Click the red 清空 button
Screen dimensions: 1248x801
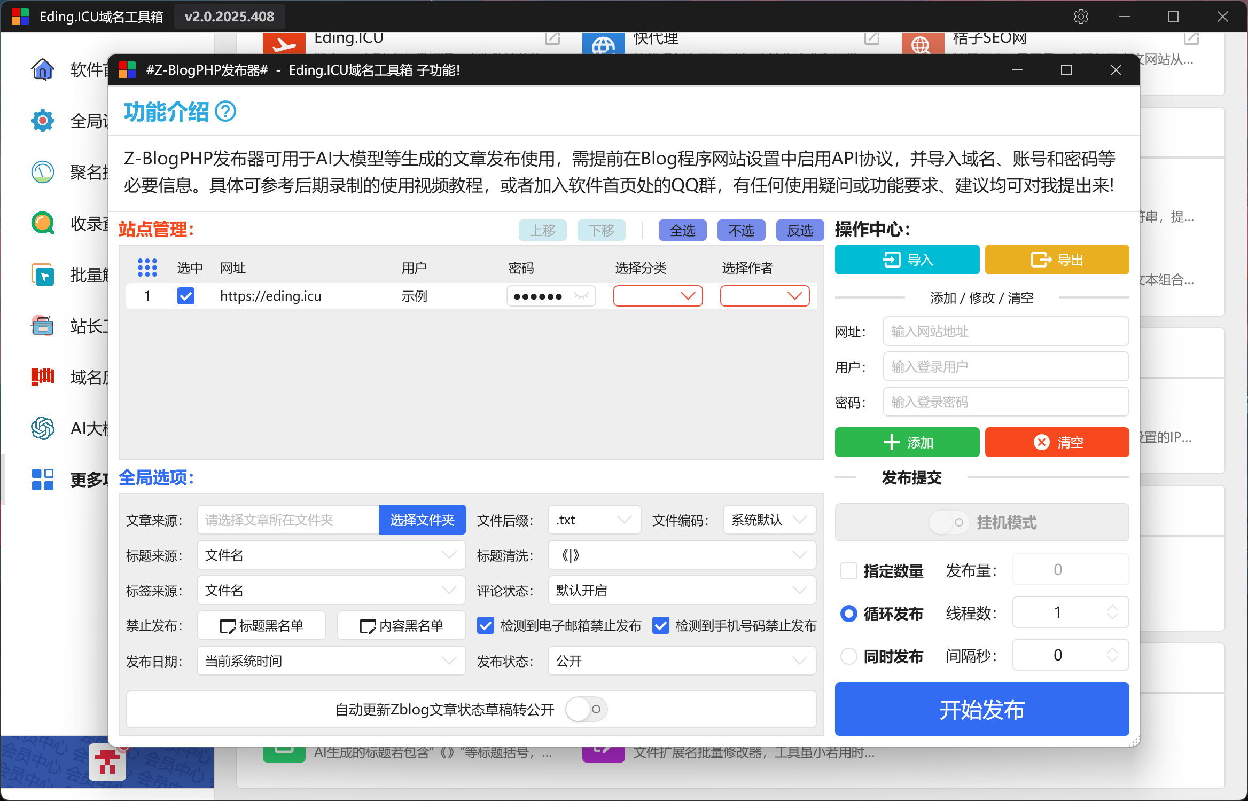pyautogui.click(x=1057, y=442)
